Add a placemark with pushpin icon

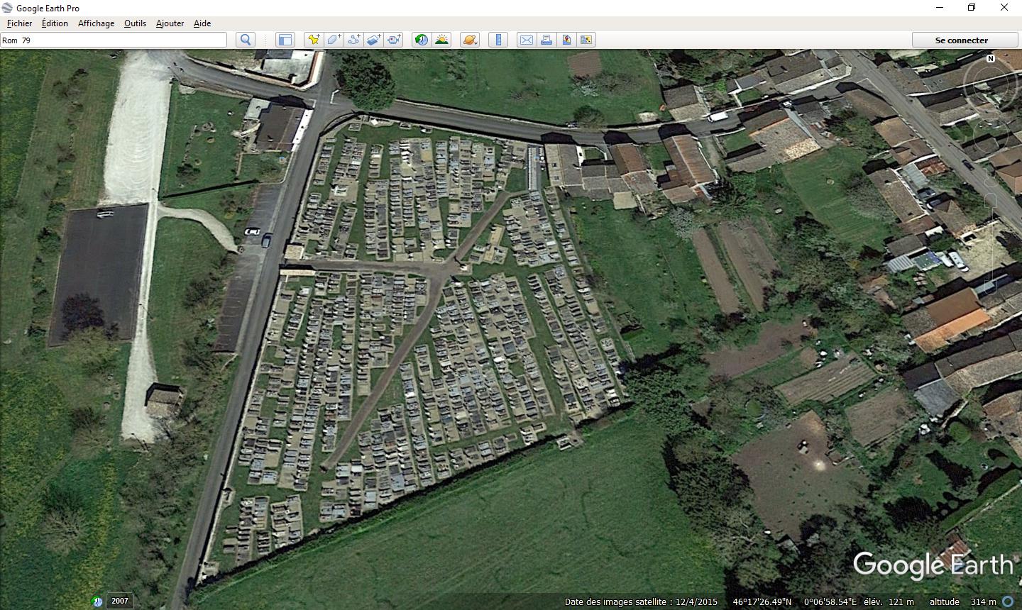tap(313, 40)
